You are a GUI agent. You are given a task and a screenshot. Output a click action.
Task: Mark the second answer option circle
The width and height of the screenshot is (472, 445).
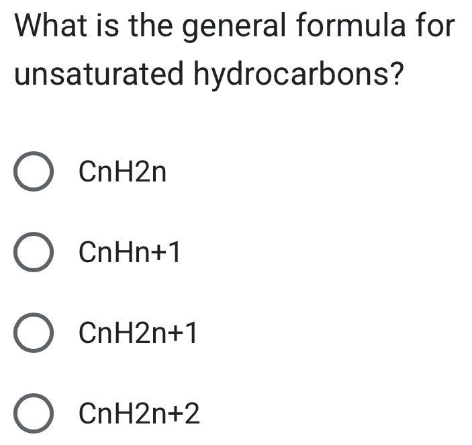34,253
